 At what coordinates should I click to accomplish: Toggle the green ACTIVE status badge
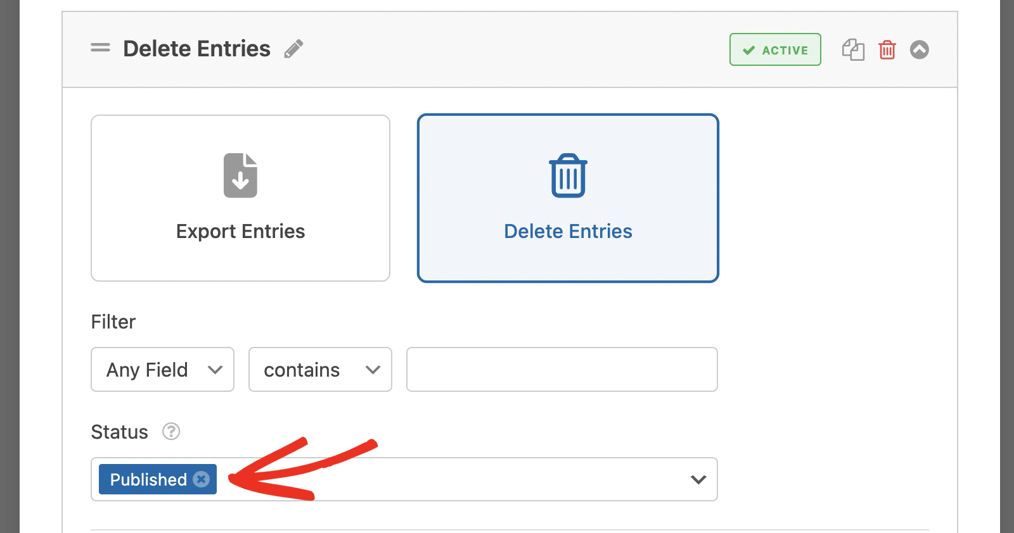pos(775,49)
